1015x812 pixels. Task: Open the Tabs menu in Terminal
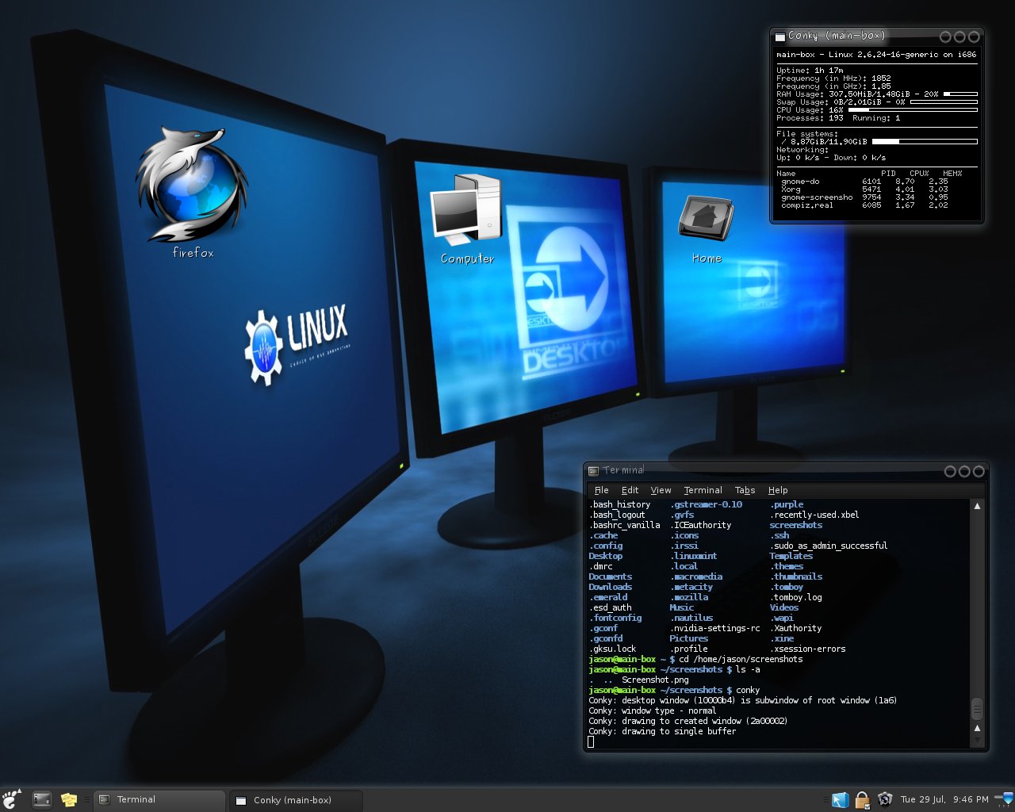coord(745,490)
